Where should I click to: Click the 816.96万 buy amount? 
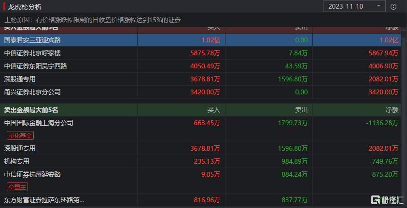coord(207,200)
